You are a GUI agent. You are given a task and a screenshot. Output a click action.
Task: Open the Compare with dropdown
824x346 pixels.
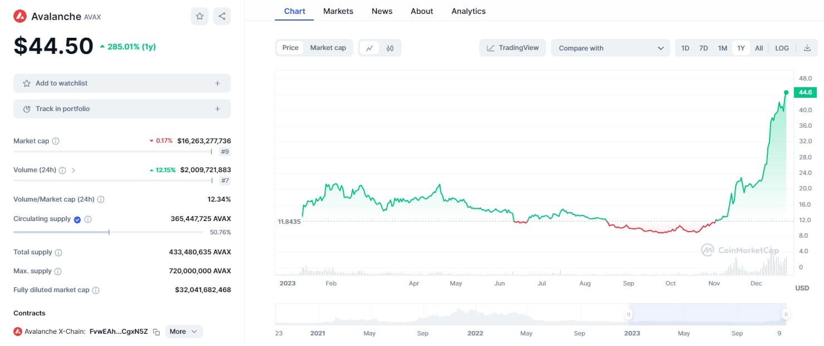[610, 48]
